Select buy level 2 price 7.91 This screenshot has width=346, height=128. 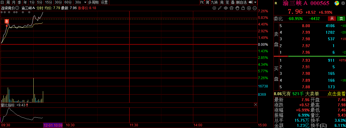(306, 67)
